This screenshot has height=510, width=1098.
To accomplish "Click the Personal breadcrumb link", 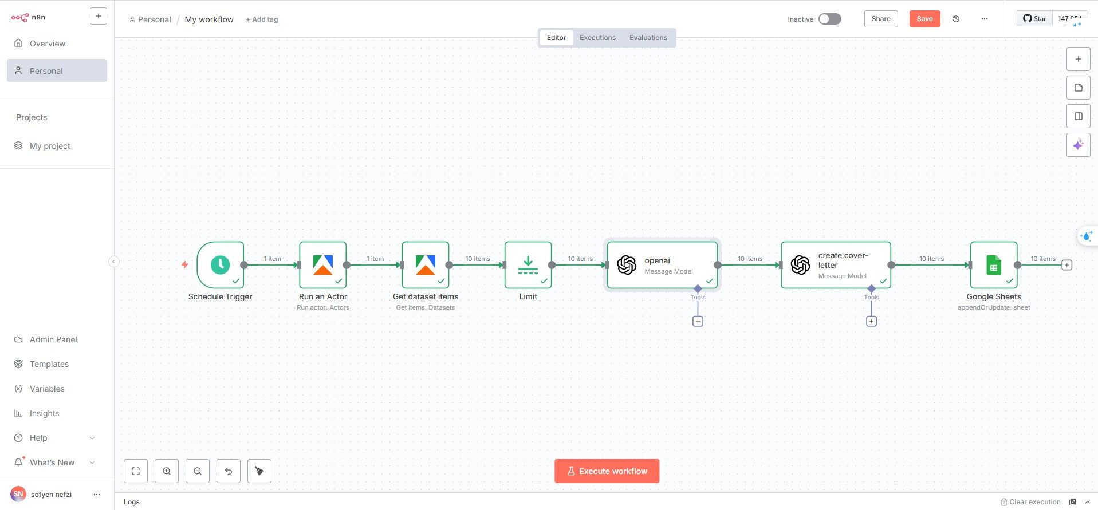I will click(x=150, y=19).
